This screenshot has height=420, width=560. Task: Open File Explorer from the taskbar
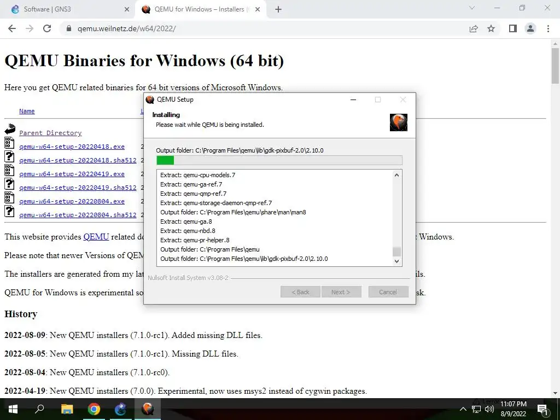(67, 409)
